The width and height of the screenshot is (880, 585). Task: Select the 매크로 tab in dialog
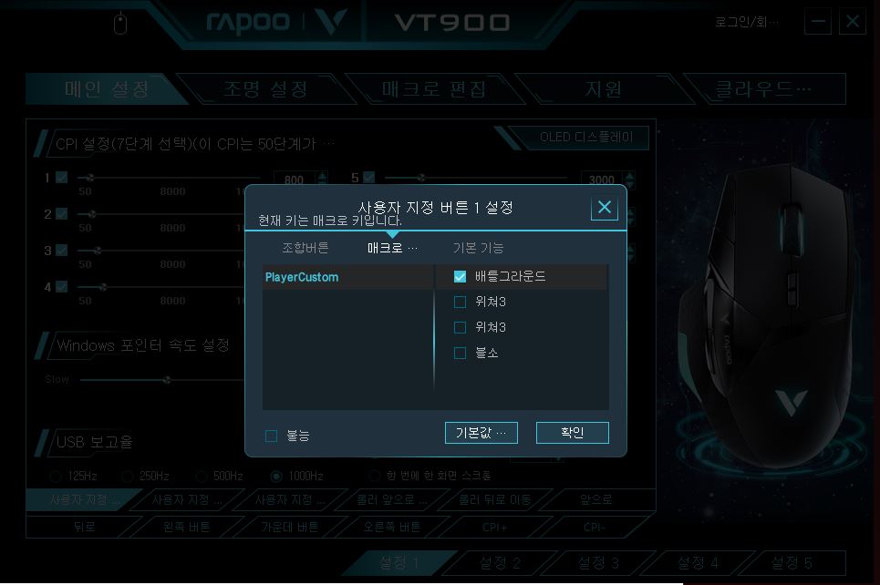coord(392,248)
